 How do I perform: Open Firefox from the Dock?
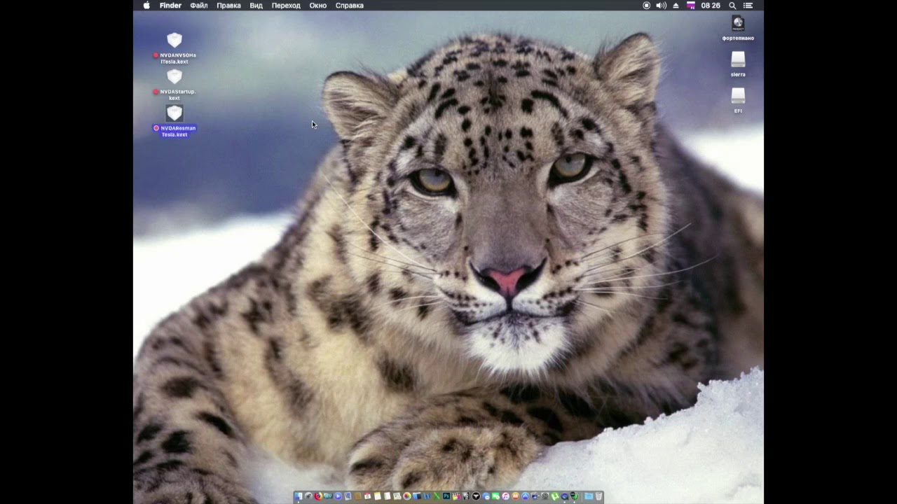(x=318, y=496)
